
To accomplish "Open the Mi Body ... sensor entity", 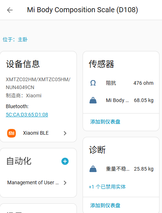I will tap(117, 100).
